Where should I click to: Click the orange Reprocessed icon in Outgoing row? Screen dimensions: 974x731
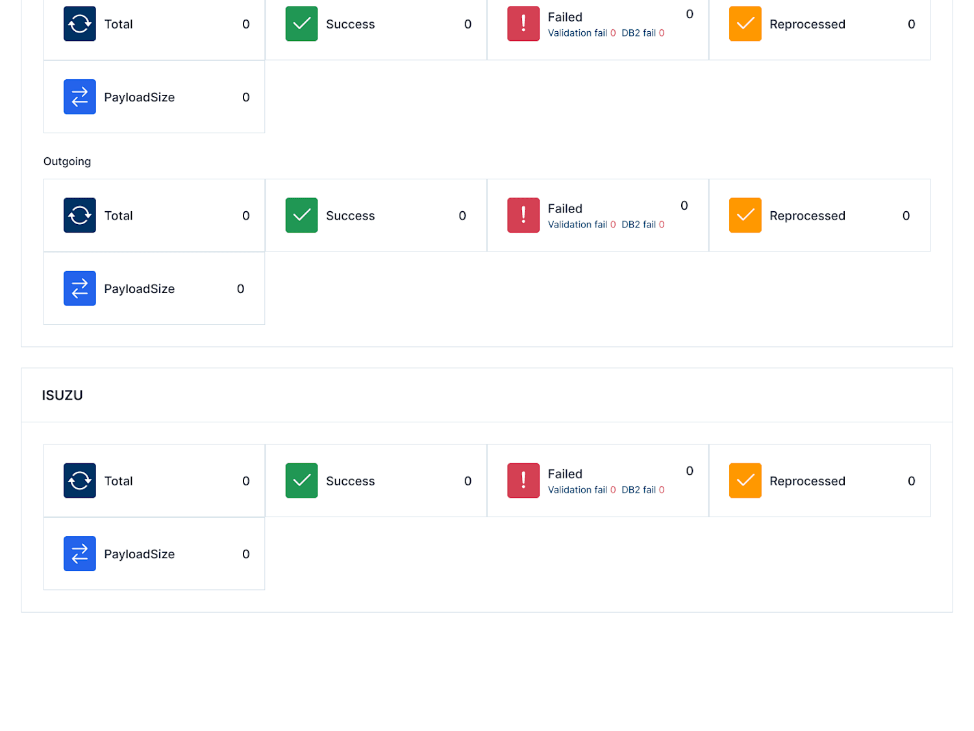tap(745, 215)
